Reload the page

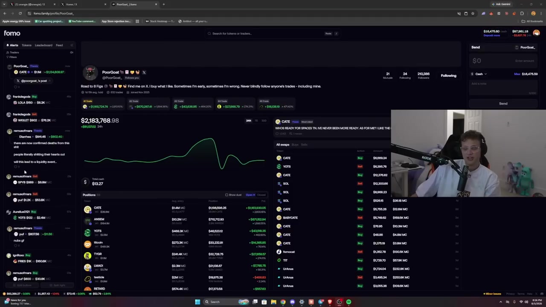(20, 13)
